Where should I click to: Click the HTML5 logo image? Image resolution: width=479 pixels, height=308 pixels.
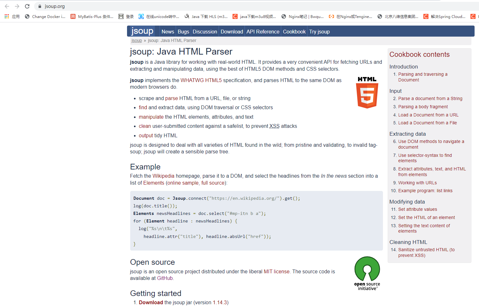click(367, 92)
